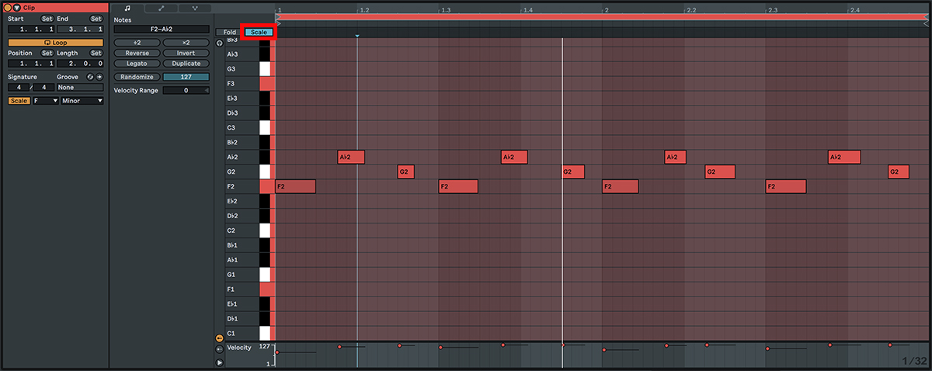Open the Groove None chooser
Screen dimensions: 932x371
80,88
